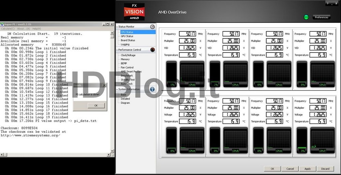Select GPU Status in the sidebar
341x175 pixels.
(127, 36)
